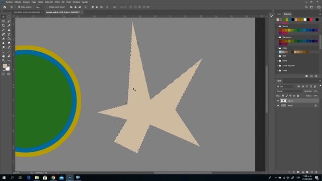
Task: Click Lock image pixels brush icon
Action: (x=287, y=96)
